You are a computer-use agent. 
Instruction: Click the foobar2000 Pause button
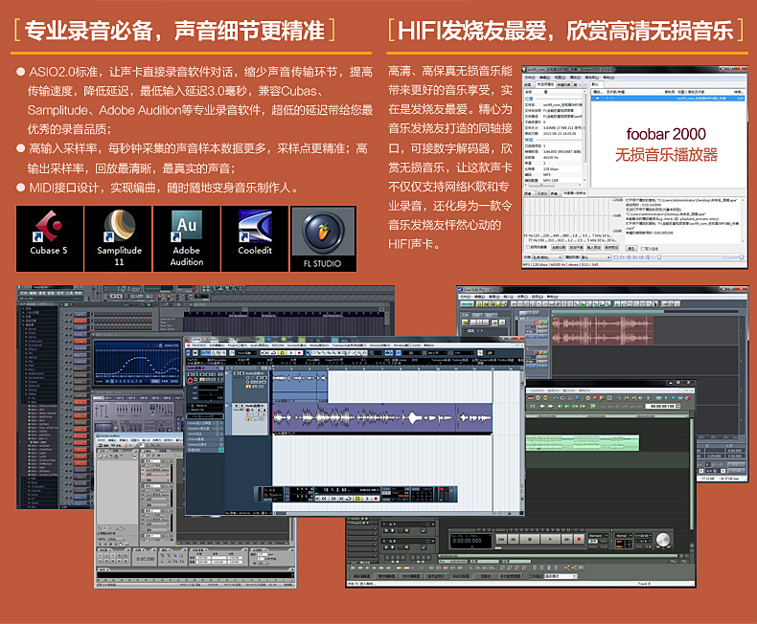click(x=629, y=257)
